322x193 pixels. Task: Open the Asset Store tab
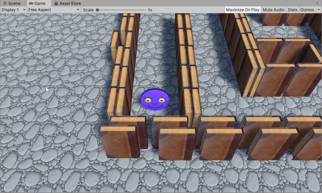(x=70, y=3)
